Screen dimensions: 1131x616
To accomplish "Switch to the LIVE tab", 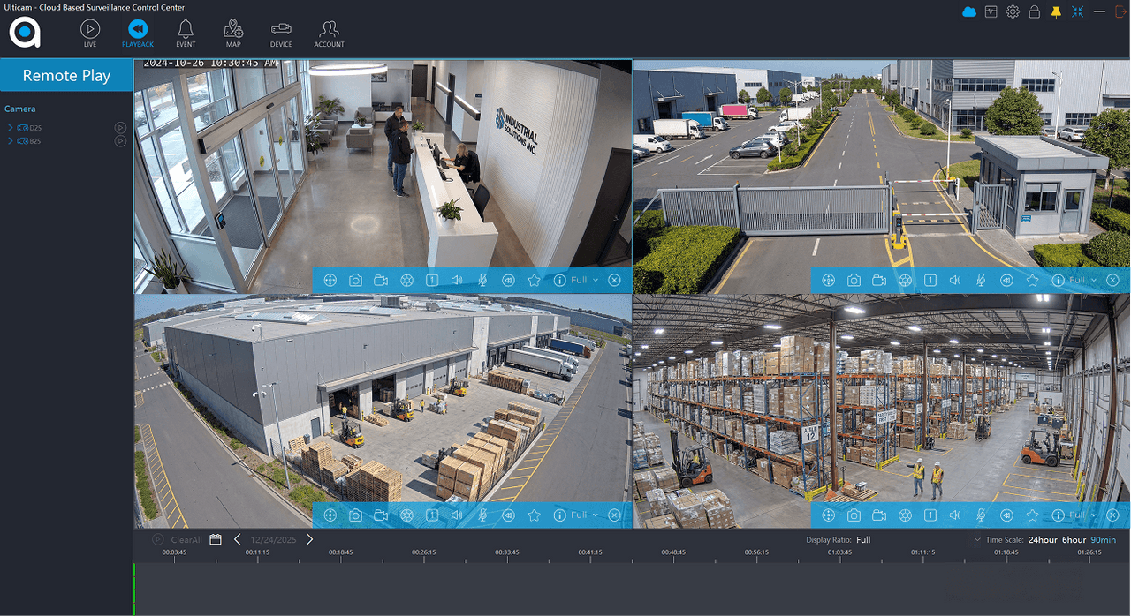I will 89,33.
